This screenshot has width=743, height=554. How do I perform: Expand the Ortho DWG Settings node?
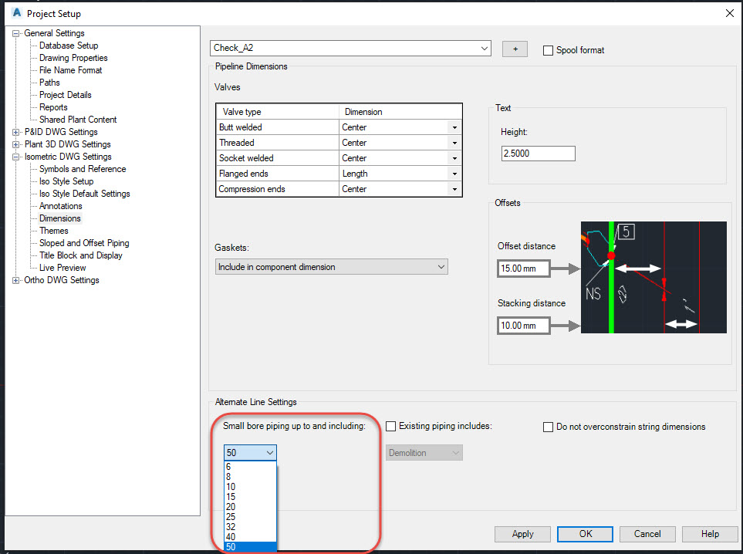[x=15, y=281]
